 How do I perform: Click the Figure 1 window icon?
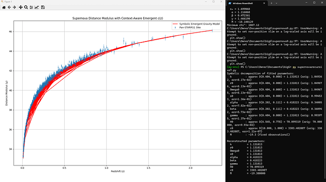2,2
